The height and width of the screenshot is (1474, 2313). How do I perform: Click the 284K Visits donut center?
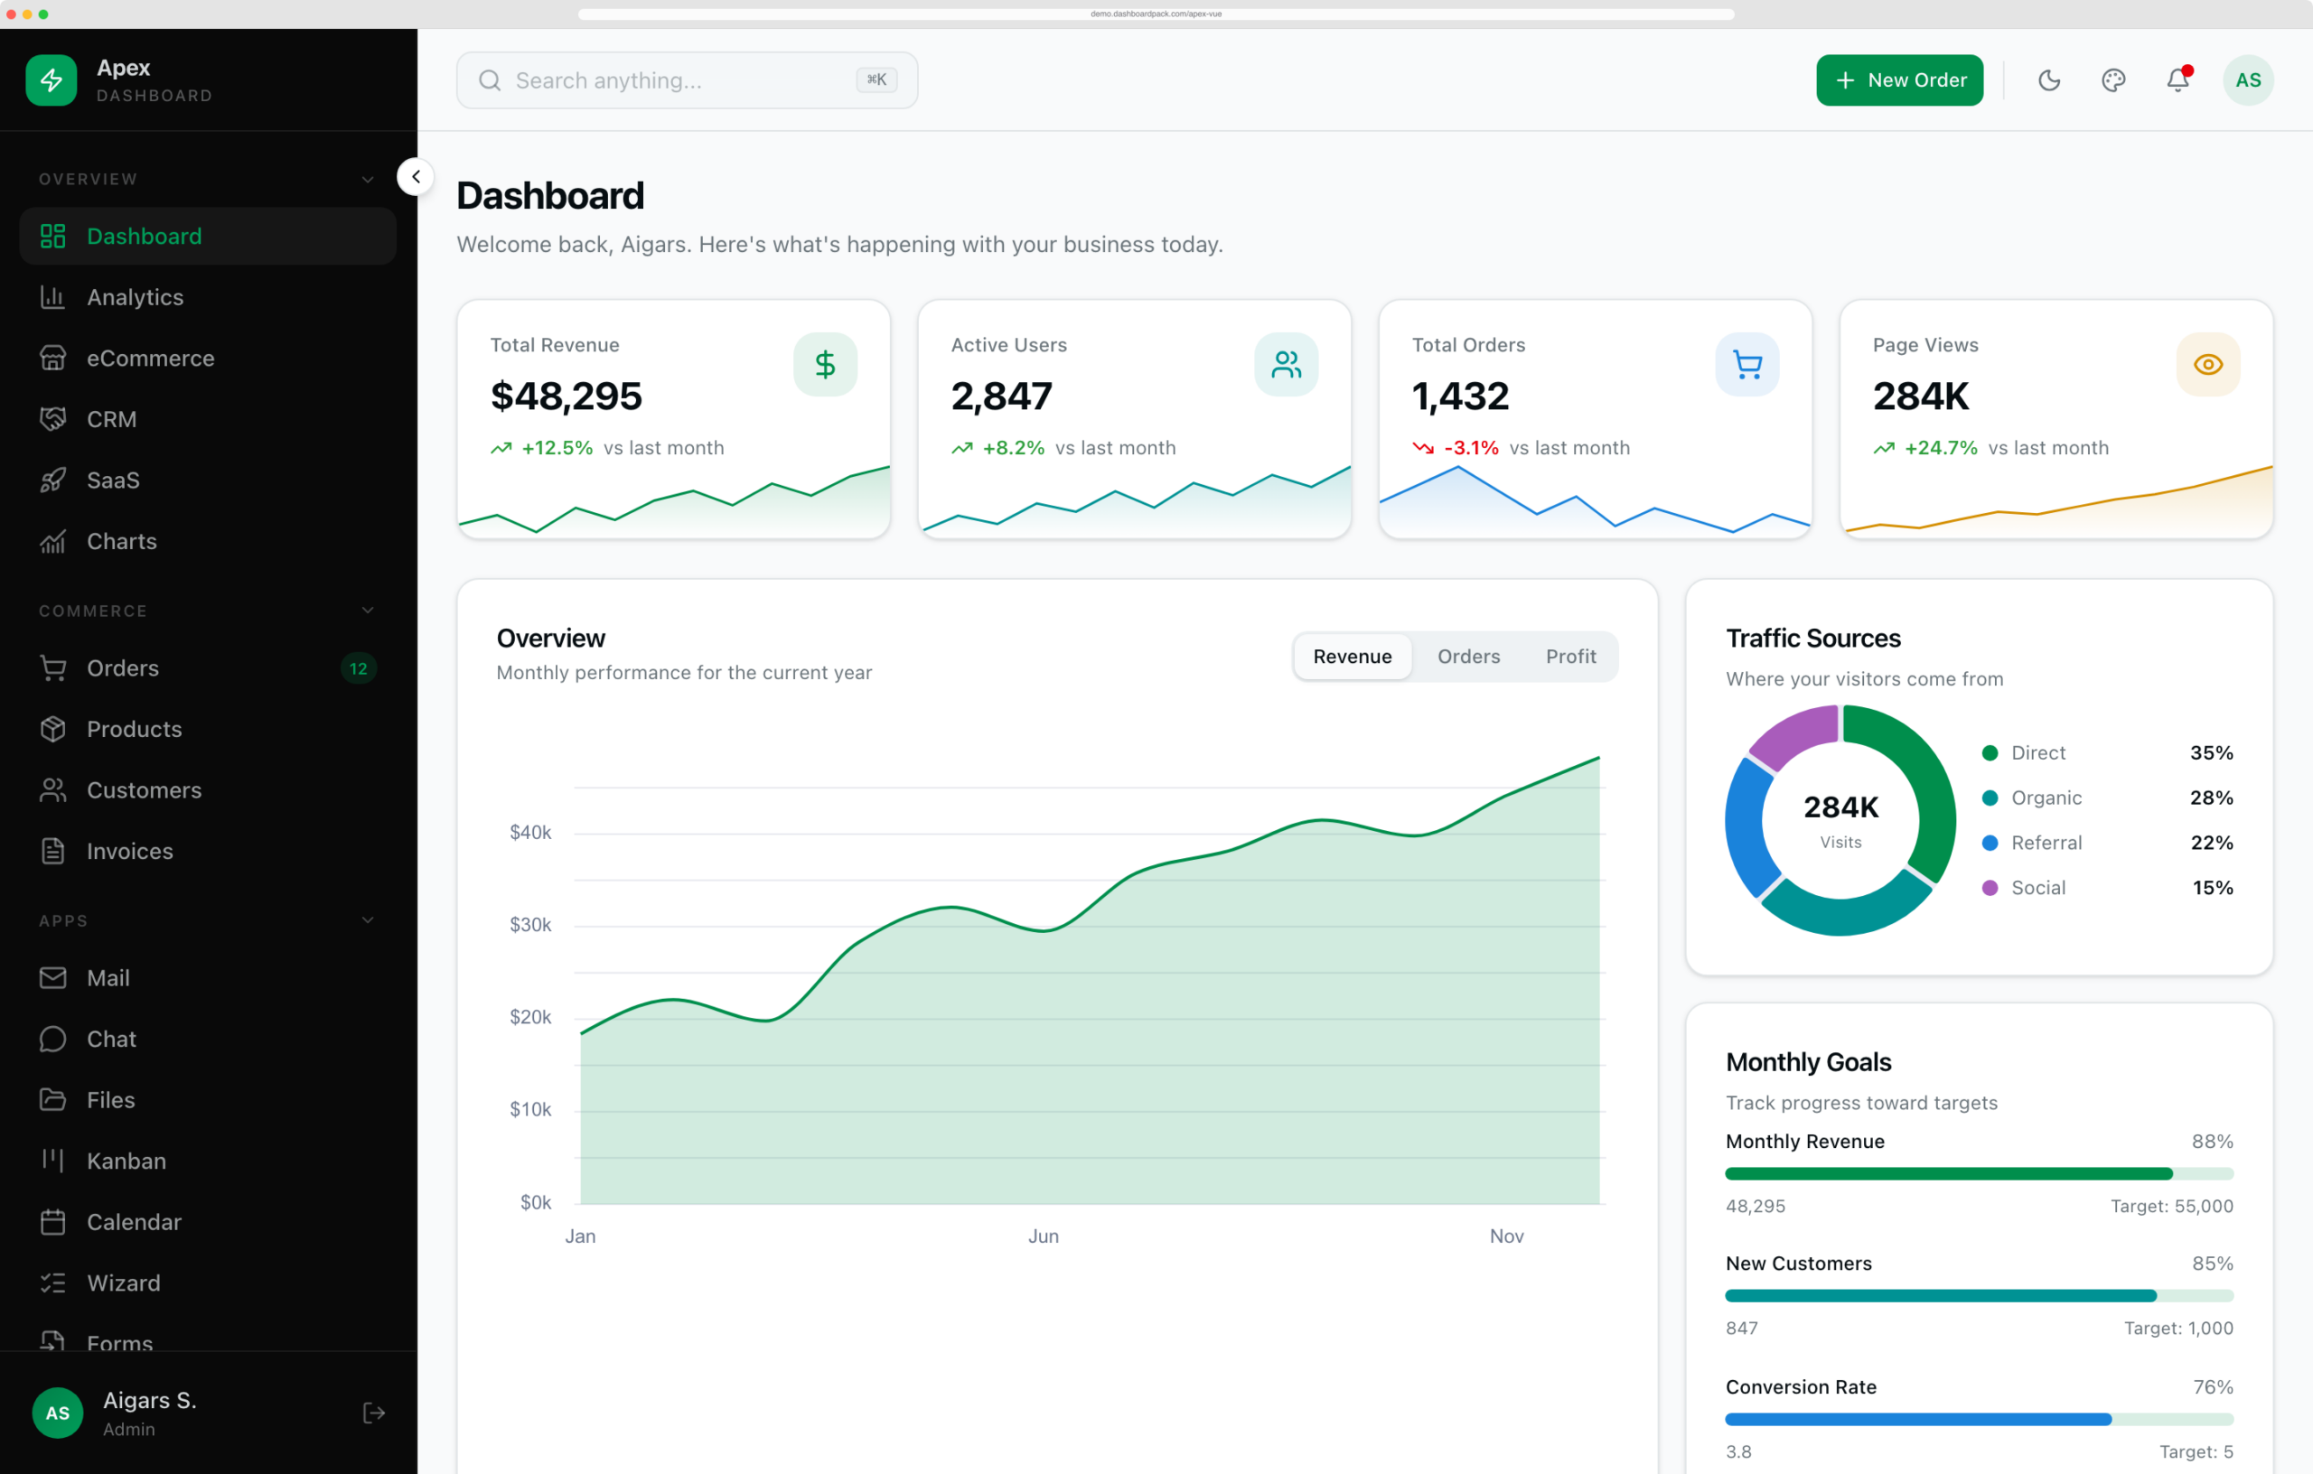[1840, 820]
